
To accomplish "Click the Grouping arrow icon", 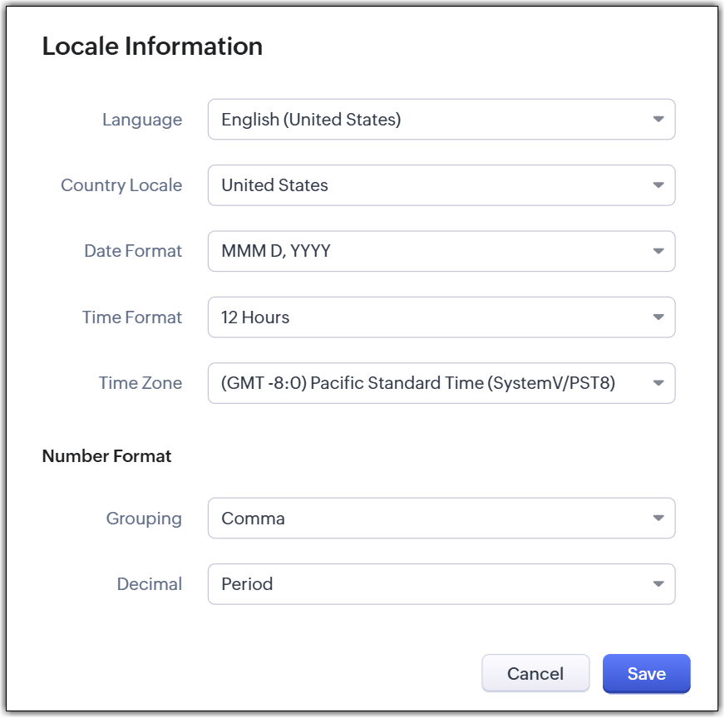I will (x=658, y=519).
